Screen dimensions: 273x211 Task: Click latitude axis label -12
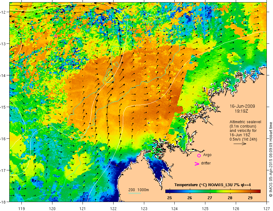point(3,12)
